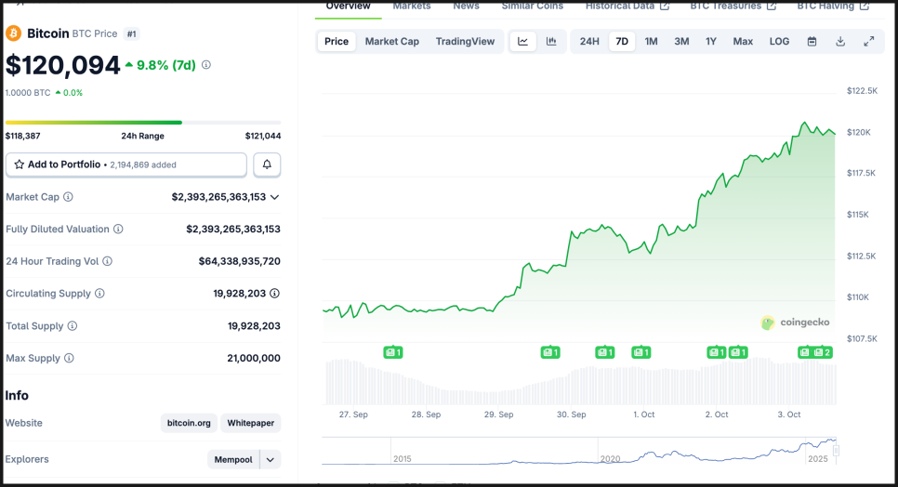Image resolution: width=898 pixels, height=487 pixels.
Task: Switch to candlestick chart icon
Action: click(x=551, y=42)
